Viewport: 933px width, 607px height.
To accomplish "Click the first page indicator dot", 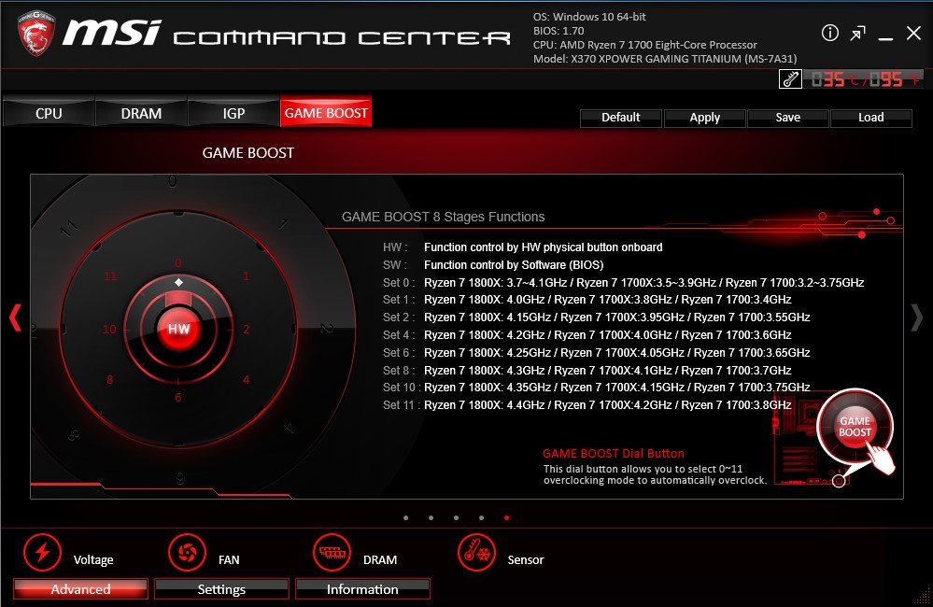I will (406, 517).
